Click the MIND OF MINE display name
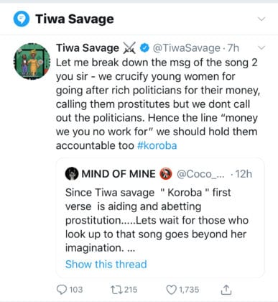278x302 pixels. [x=119, y=174]
